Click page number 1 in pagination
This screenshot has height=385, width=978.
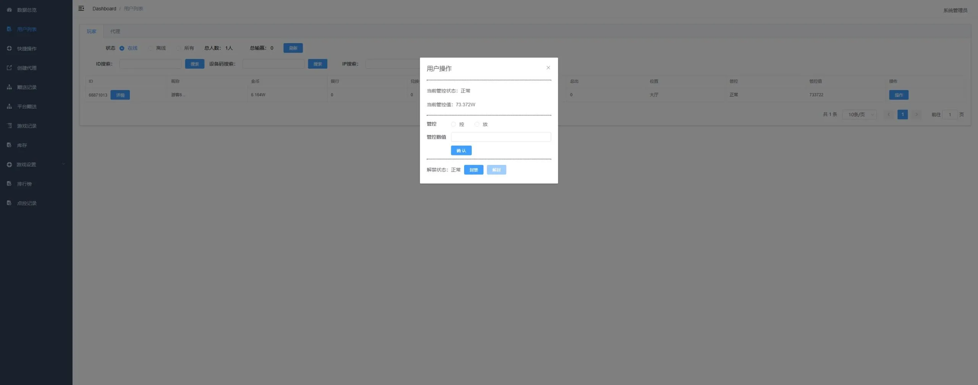[903, 114]
